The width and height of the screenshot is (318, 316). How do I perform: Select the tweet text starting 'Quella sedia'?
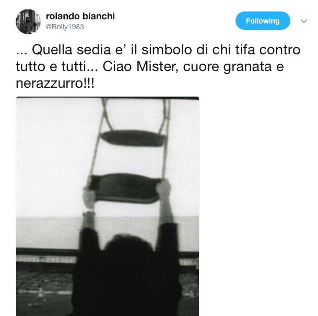(158, 66)
